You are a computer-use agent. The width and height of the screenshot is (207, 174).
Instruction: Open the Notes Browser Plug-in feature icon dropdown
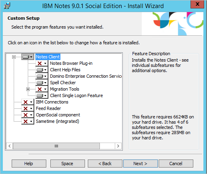click(42, 63)
